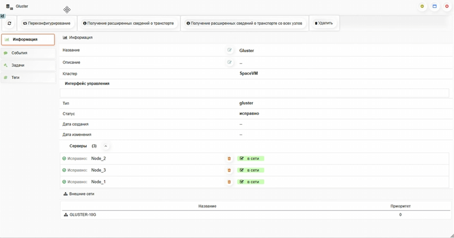This screenshot has width=454, height=238.
Task: Delete Node_3 using its trash icon
Action: (229, 170)
